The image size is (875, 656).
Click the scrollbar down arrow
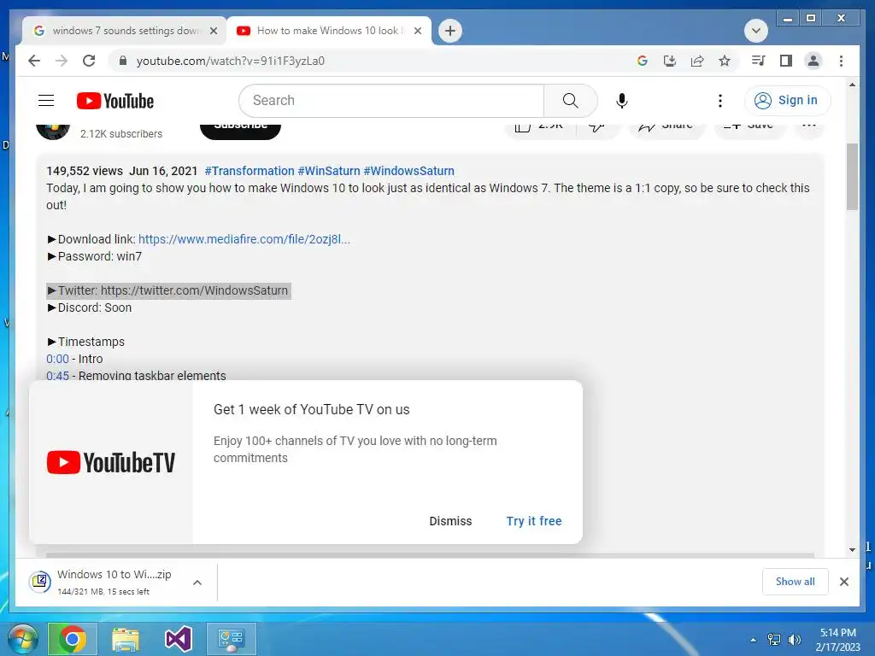[852, 549]
